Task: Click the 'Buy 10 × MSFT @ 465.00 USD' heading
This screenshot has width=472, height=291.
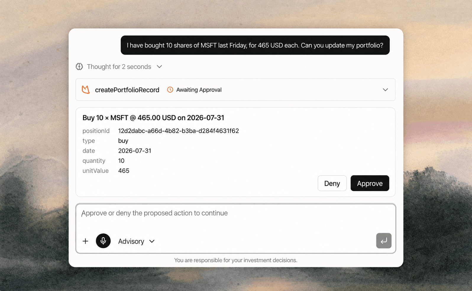Action: (x=153, y=118)
